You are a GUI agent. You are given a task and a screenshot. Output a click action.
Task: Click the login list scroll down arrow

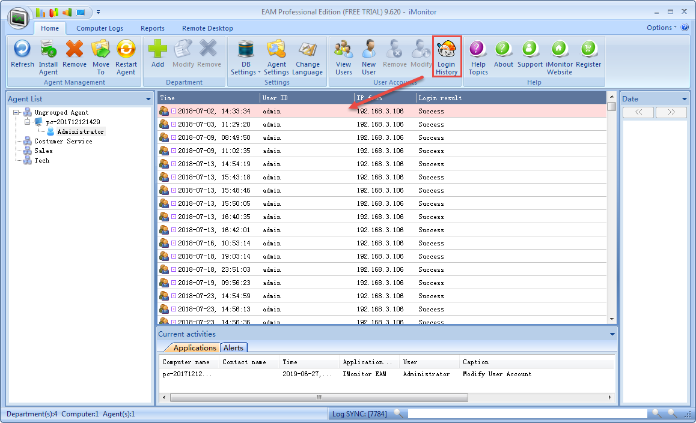coord(612,319)
